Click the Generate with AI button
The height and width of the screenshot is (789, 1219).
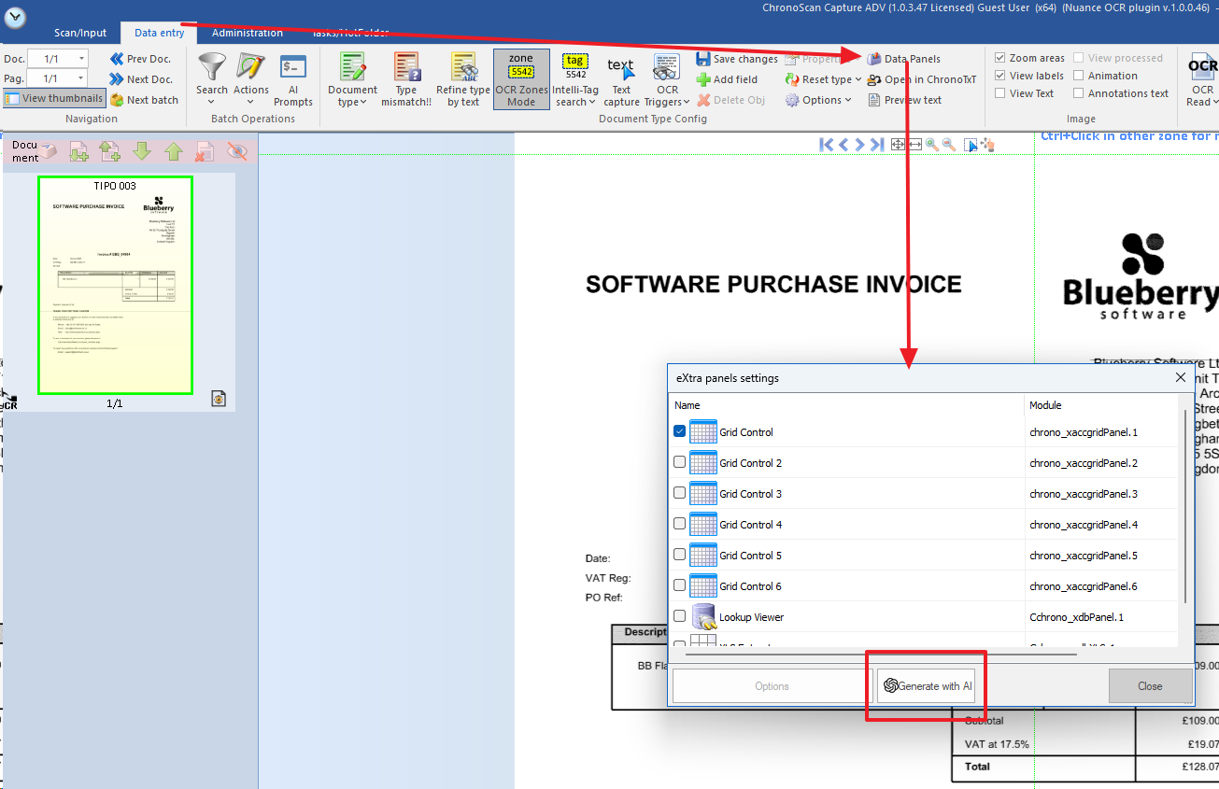click(x=928, y=685)
